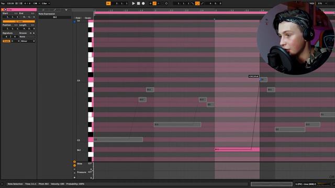Click the MIDI Arrangement Overdub plus icon
The image size is (335, 188).
point(150,4)
